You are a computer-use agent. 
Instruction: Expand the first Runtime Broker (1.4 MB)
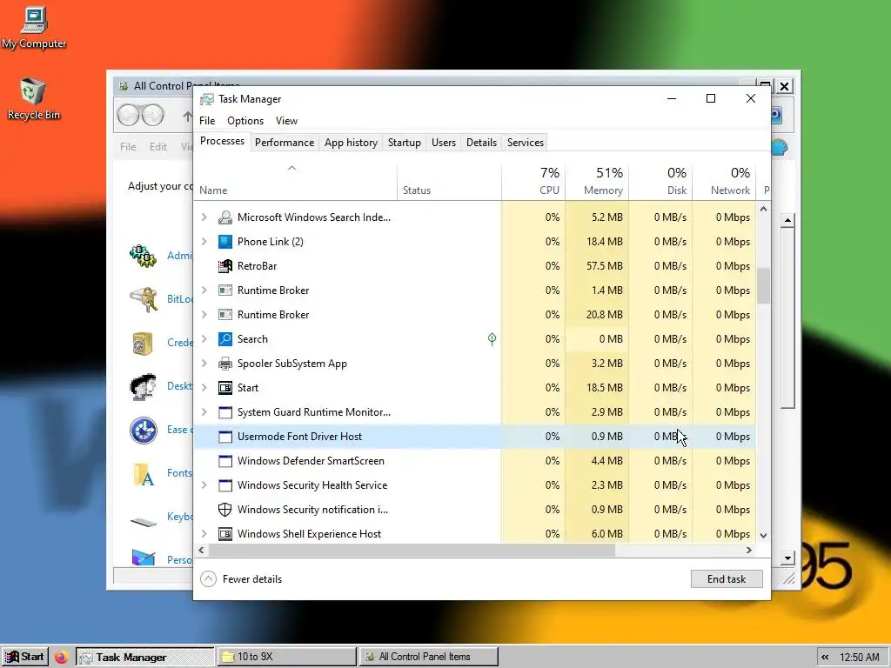point(204,291)
